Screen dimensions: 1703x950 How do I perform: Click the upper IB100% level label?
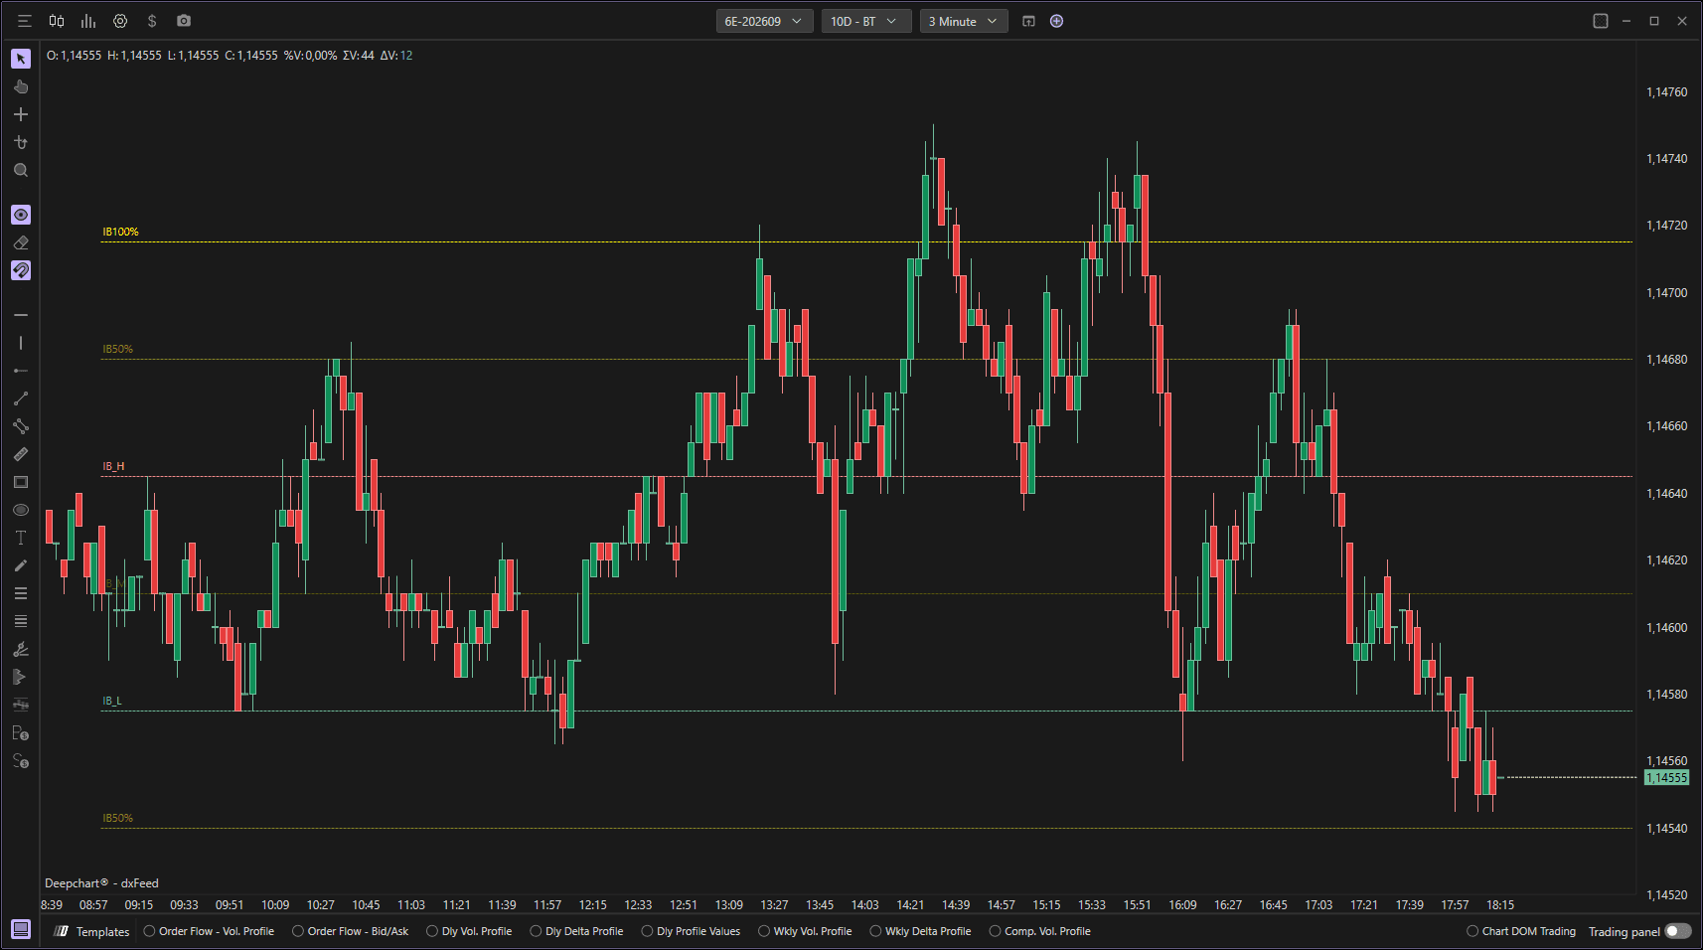pyautogui.click(x=120, y=232)
